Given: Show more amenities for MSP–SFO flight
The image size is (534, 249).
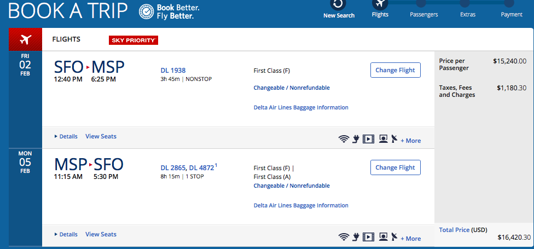Looking at the screenshot, I should tap(411, 239).
